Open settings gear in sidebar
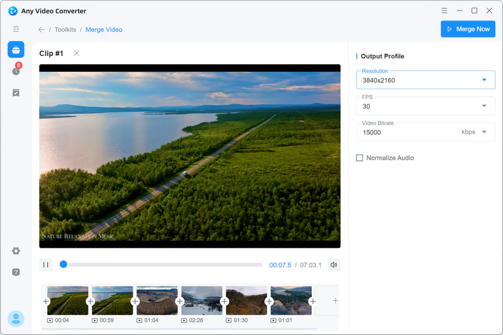This screenshot has width=503, height=335. coord(16,251)
